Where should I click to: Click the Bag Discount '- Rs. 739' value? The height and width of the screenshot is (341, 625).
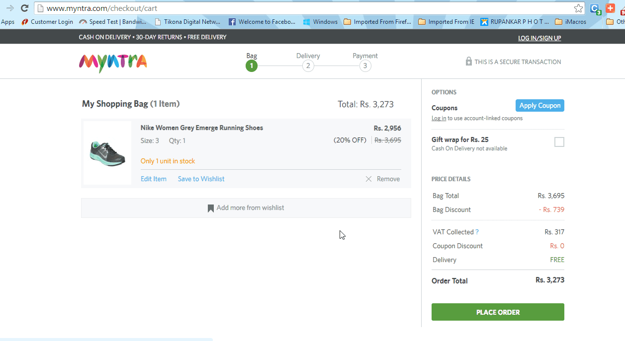(551, 209)
